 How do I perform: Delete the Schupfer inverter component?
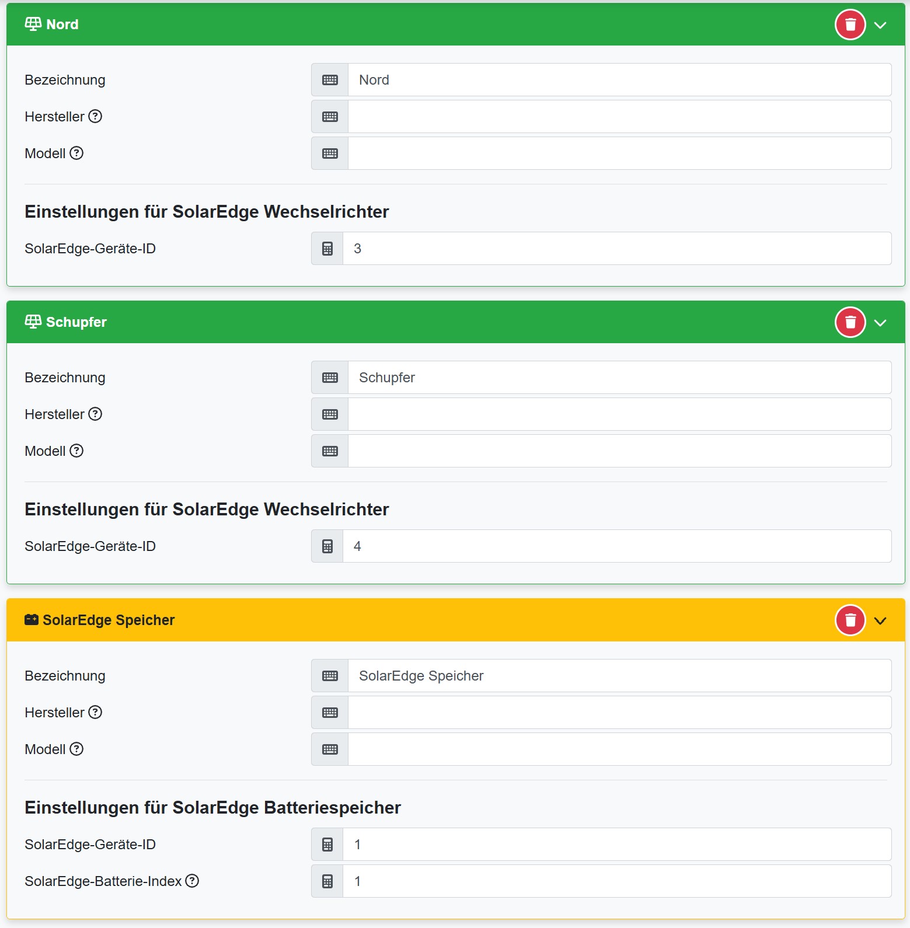tap(850, 322)
